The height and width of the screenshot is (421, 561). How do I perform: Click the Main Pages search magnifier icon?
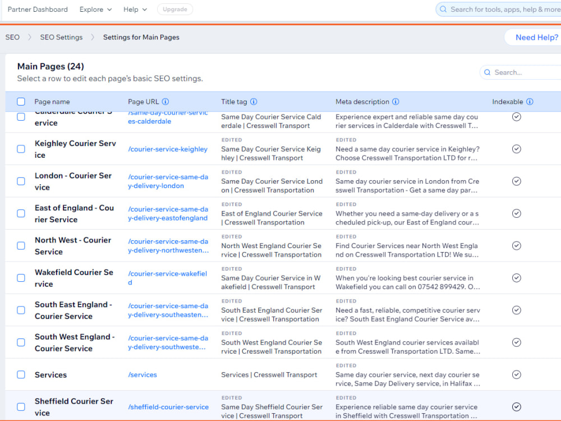pos(488,72)
